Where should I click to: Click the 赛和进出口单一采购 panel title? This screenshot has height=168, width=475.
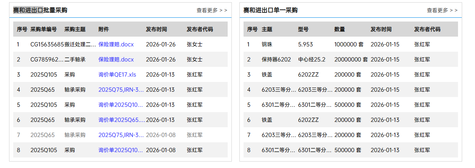pos(270,10)
